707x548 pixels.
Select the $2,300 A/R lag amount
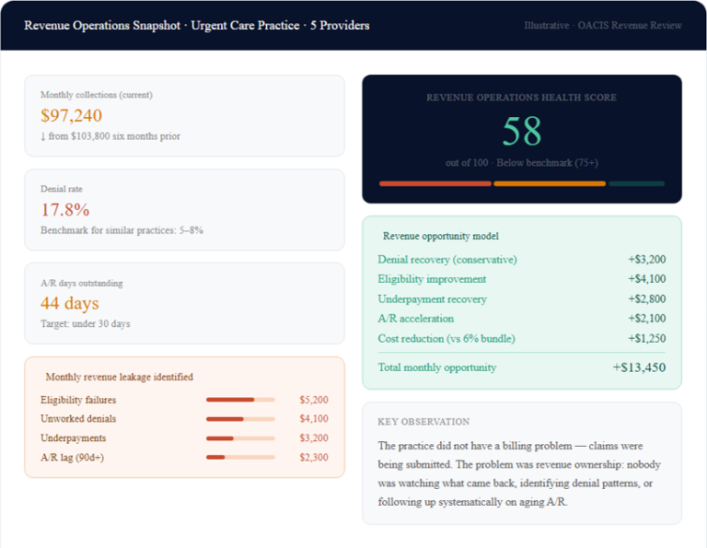click(314, 458)
